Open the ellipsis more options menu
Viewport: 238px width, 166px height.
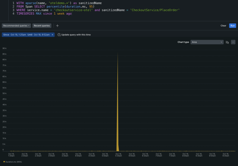tap(233, 42)
